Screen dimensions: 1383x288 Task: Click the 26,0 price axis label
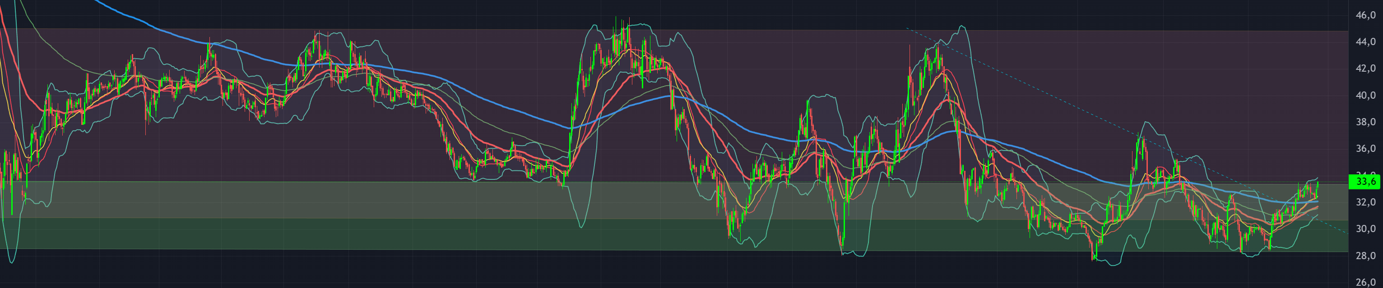[x=1365, y=282]
